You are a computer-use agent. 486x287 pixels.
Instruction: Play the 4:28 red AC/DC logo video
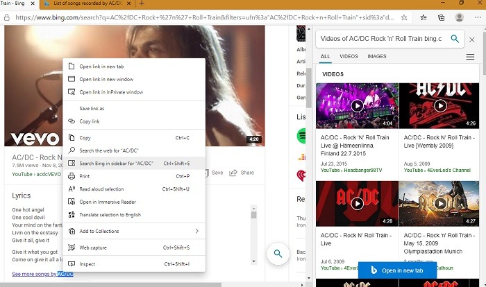click(357, 204)
